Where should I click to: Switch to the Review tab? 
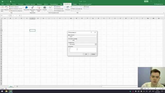click(x=54, y=4)
